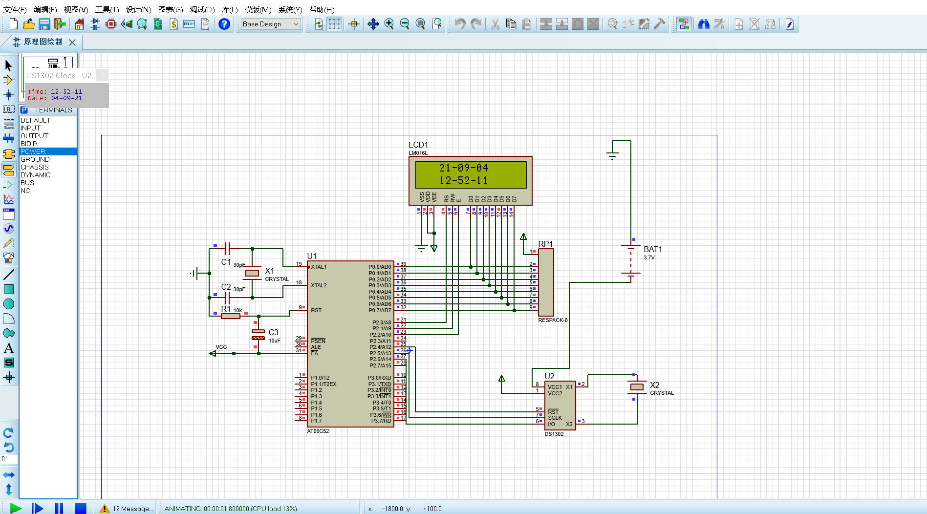Select the Junction Dot Mode tool

coord(9,95)
